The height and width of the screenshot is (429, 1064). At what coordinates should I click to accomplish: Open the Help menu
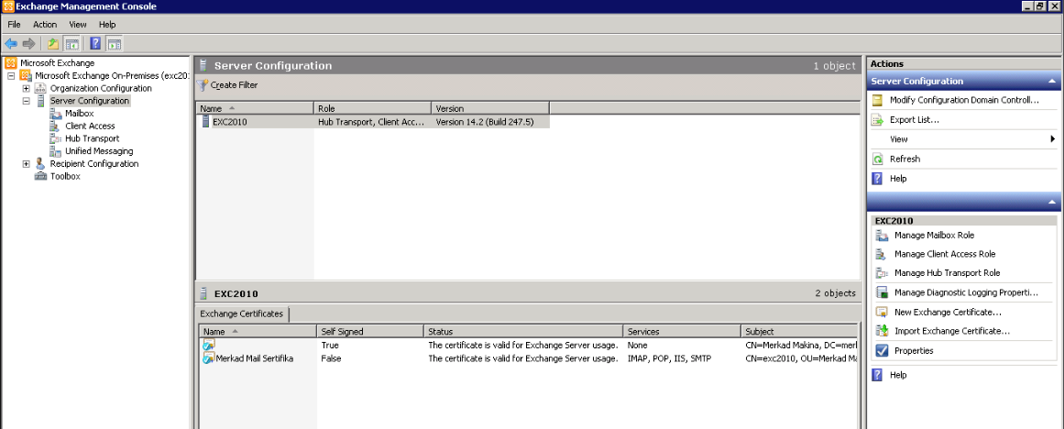point(107,25)
